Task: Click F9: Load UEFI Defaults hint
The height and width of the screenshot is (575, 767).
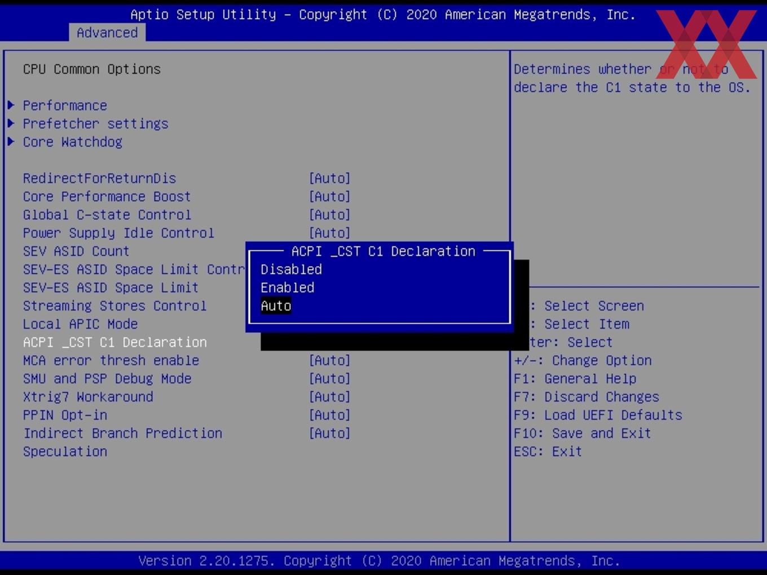Action: [598, 415]
